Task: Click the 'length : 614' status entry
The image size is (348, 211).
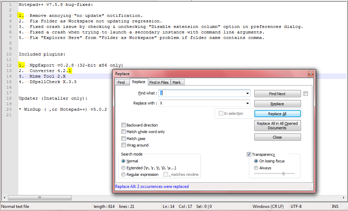Action: click(x=104, y=207)
